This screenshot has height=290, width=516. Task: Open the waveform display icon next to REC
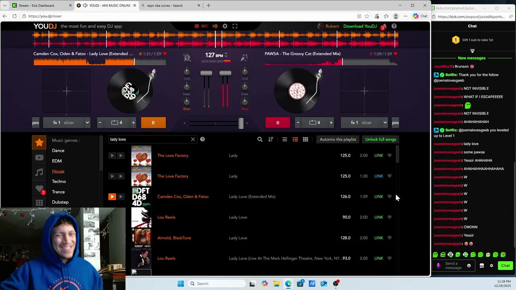(x=215, y=26)
